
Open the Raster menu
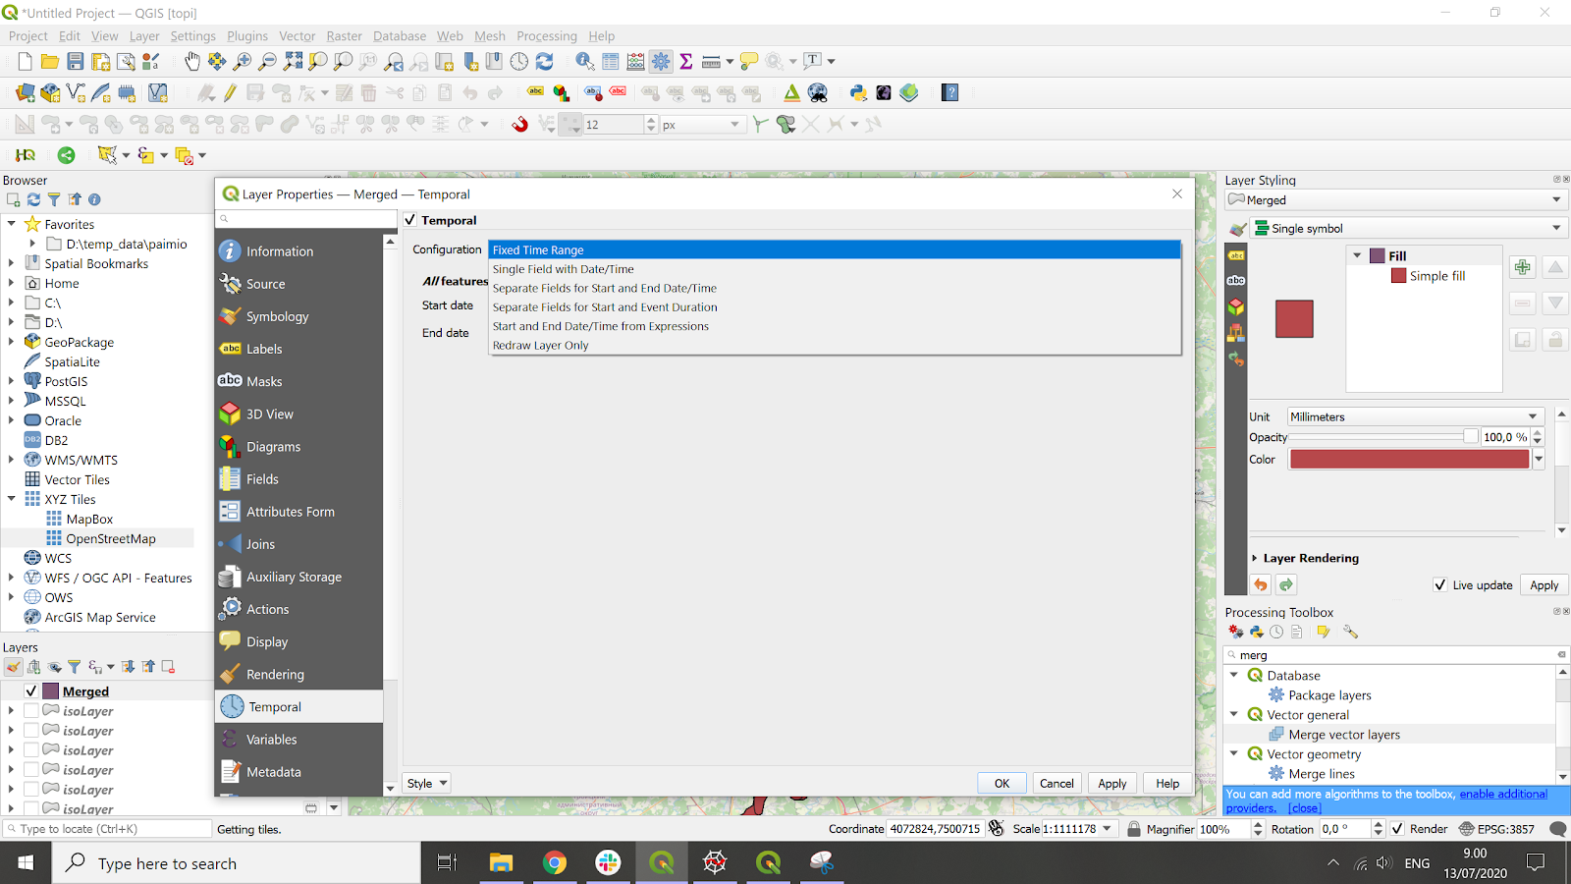pyautogui.click(x=345, y=36)
